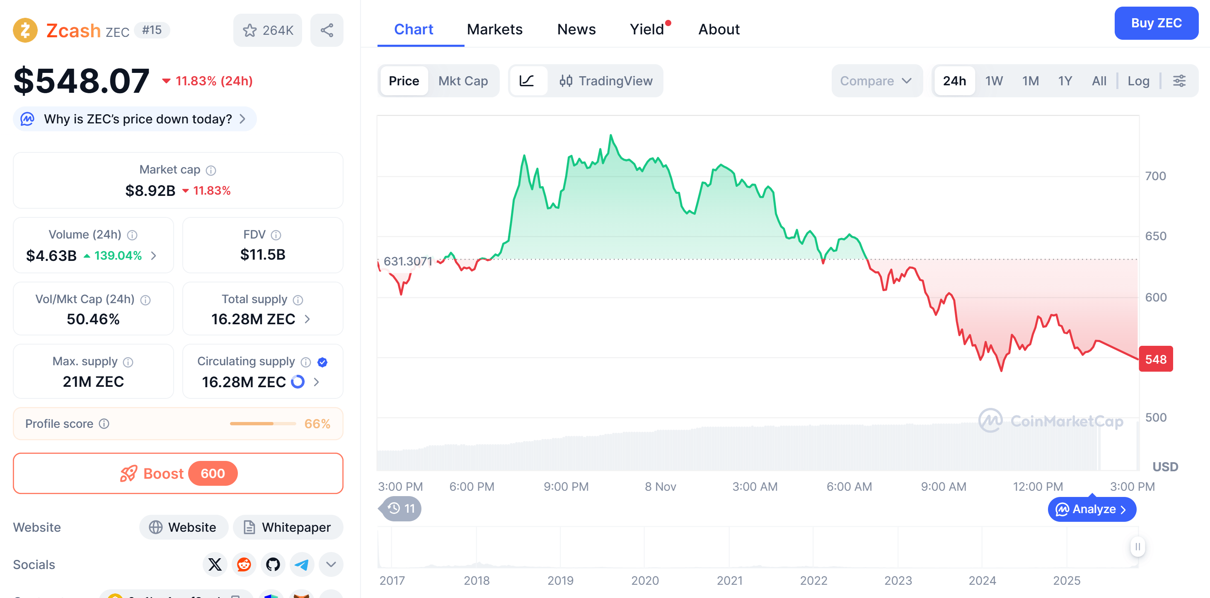Click the Buy ZEC button

pyautogui.click(x=1157, y=23)
